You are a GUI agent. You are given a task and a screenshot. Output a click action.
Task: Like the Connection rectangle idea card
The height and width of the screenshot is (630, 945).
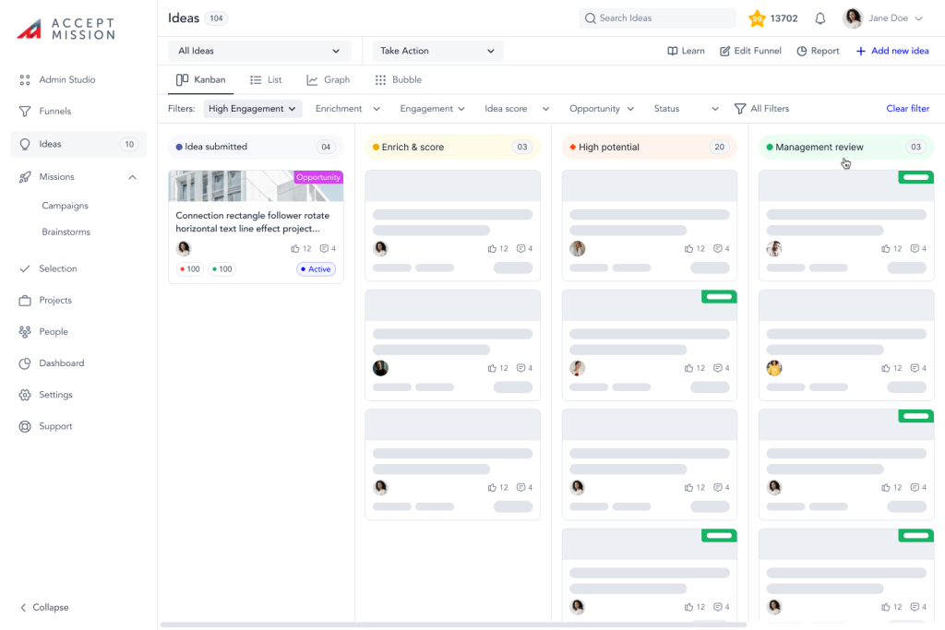point(295,249)
